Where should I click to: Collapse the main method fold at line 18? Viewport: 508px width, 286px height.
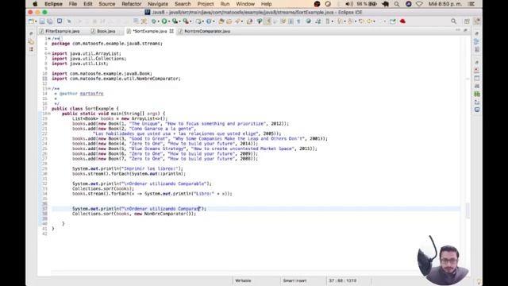pos(49,114)
